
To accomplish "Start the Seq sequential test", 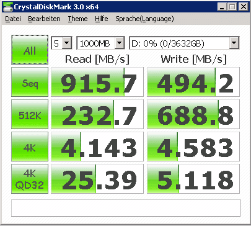I will click(x=30, y=82).
